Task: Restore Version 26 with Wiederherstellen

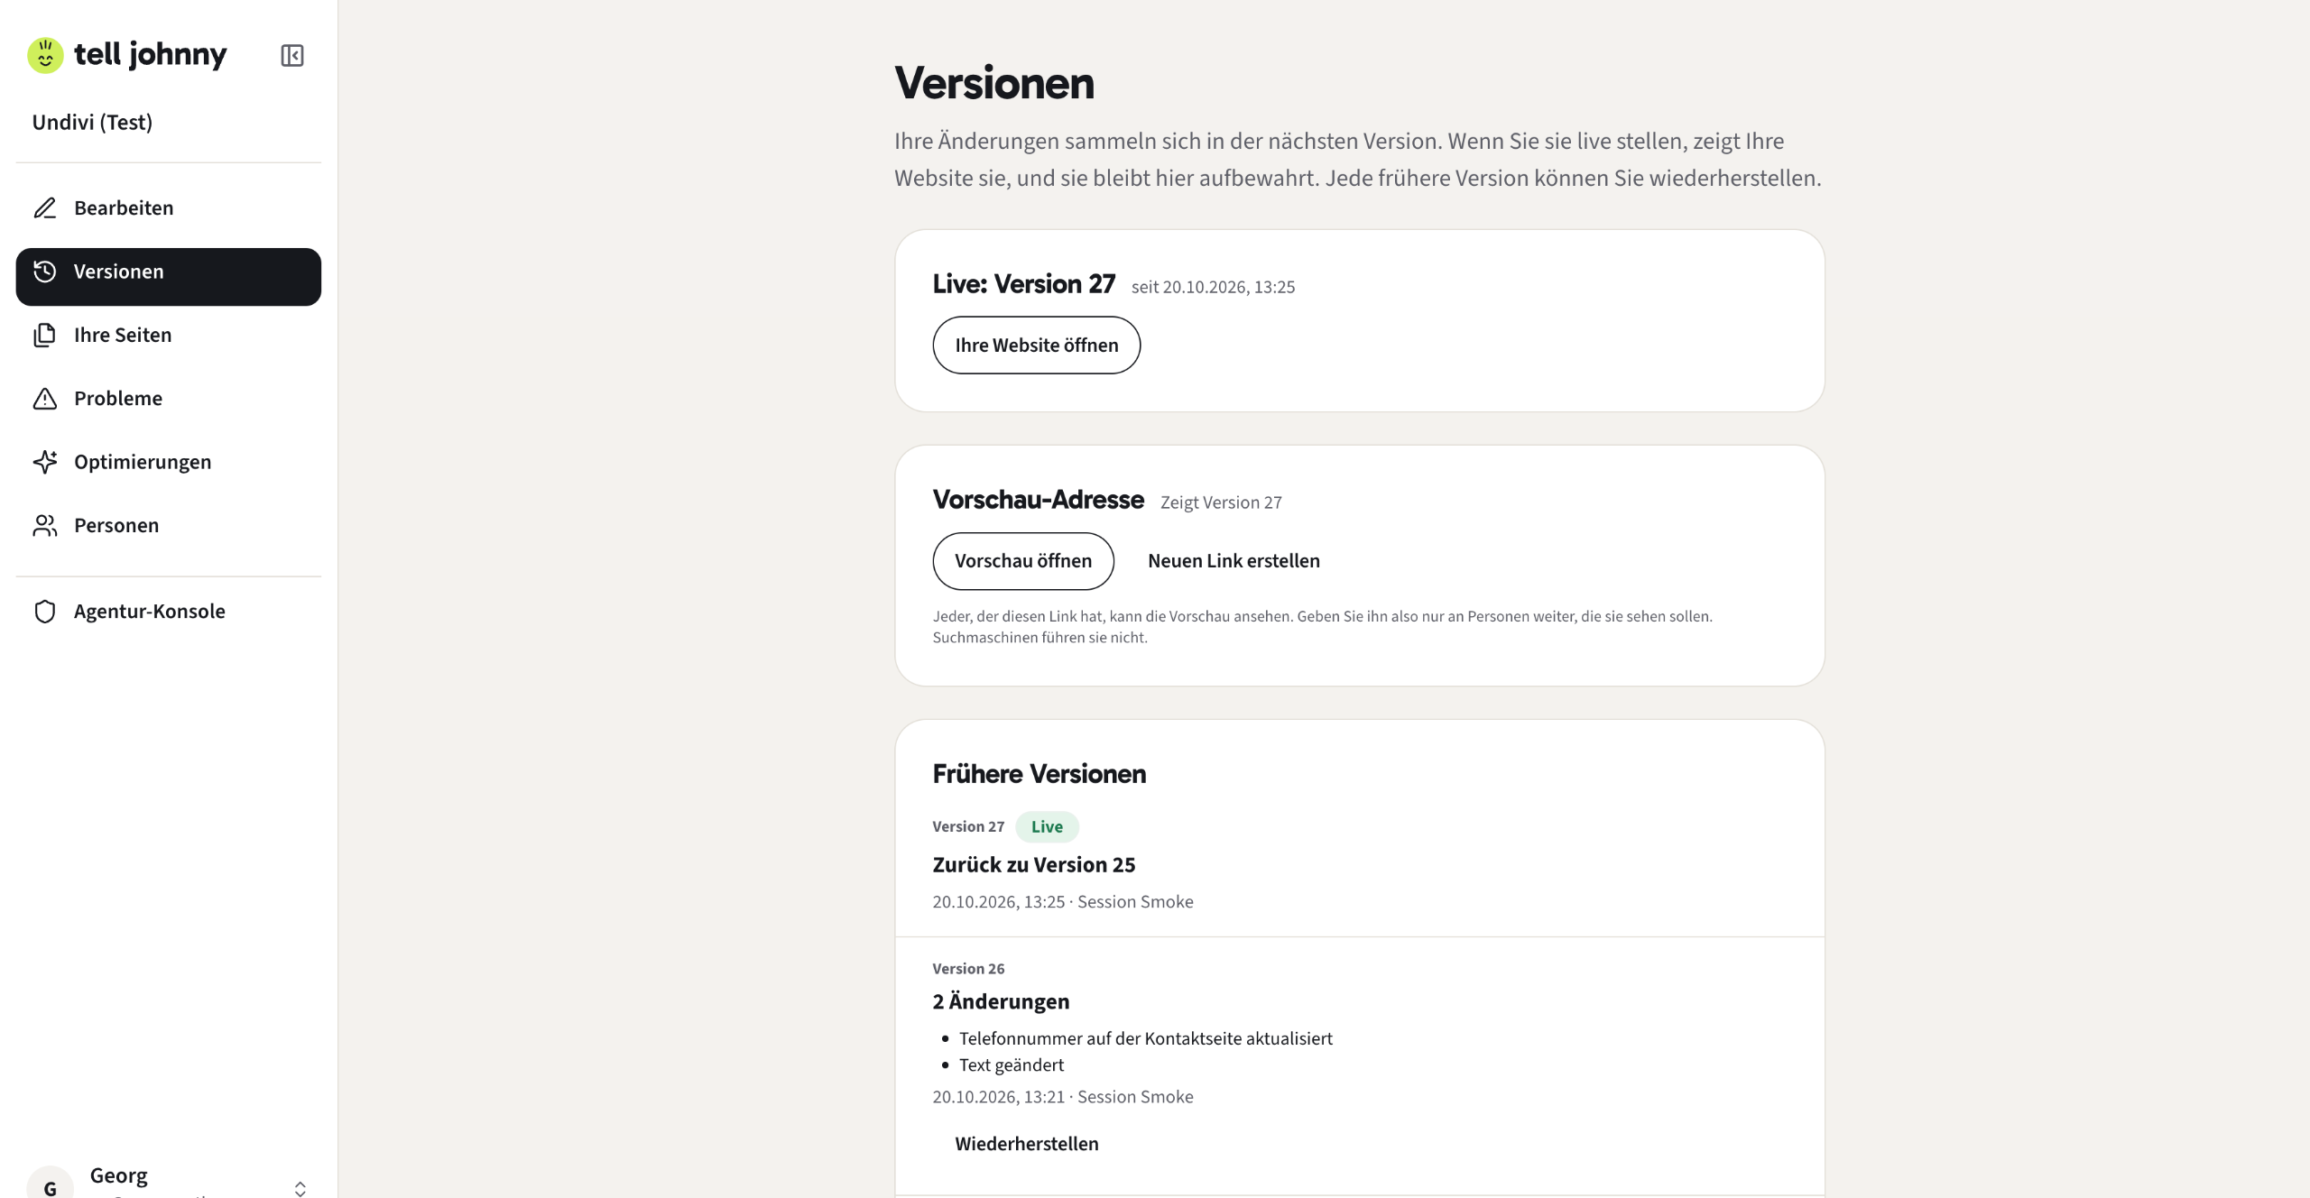Action: [x=1026, y=1143]
